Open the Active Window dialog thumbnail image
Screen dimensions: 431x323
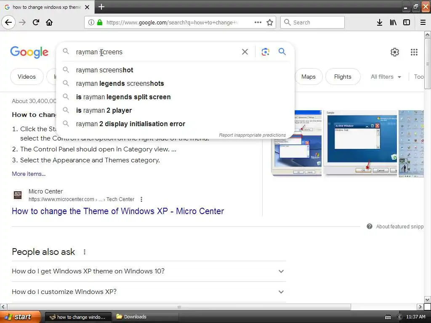point(360,143)
